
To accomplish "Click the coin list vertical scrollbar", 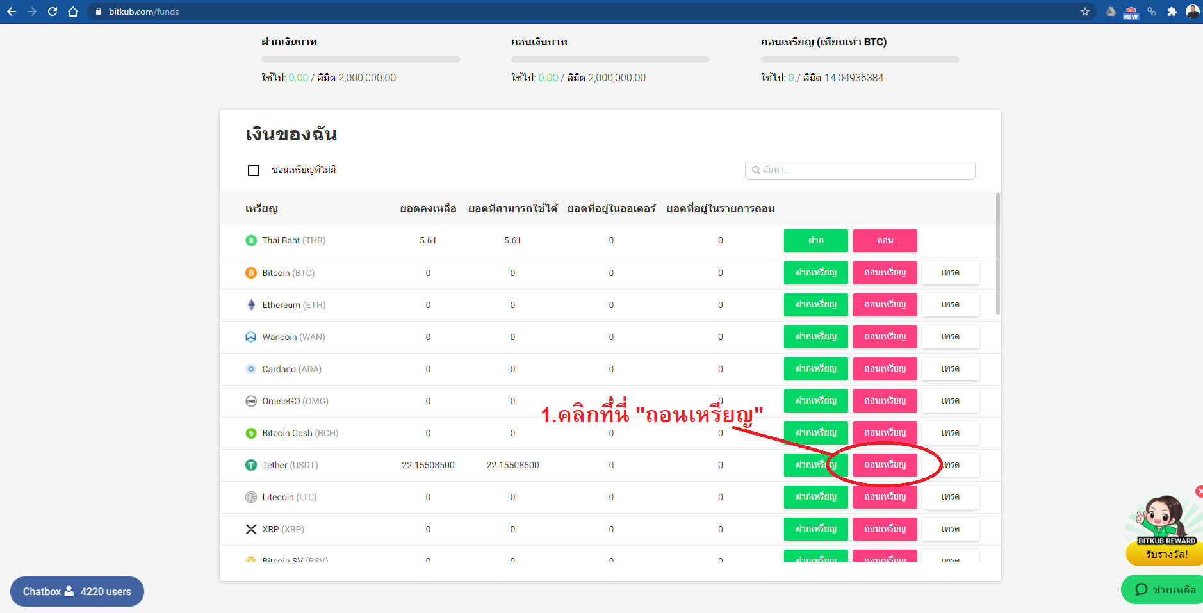I will point(998,254).
